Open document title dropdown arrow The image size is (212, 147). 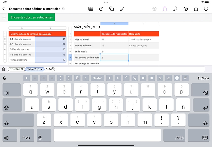[x=63, y=9]
